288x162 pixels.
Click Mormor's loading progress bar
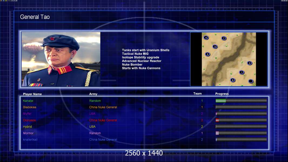click(241, 133)
